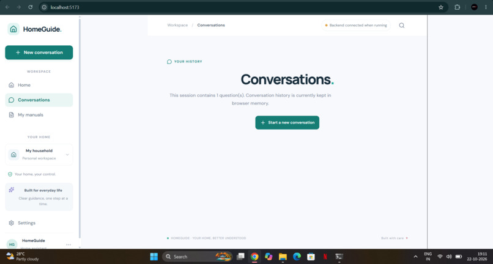
Task: Open the HomeGuide profile more options
Action: point(69,244)
